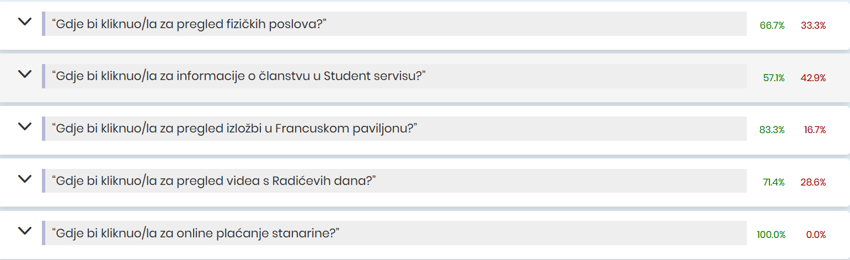Click the red 28.6% failure figure
Screen dimensions: 850x260
point(813,182)
